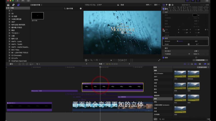
Task: Select the 3D titles category
Action: pos(12,14)
